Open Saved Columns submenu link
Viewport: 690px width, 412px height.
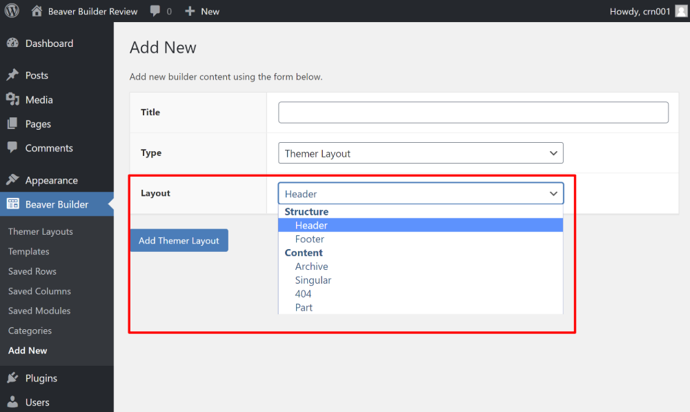tap(39, 291)
